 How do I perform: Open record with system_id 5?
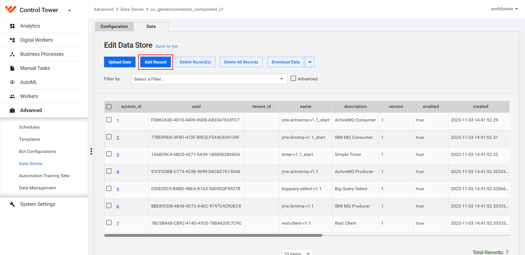click(118, 190)
